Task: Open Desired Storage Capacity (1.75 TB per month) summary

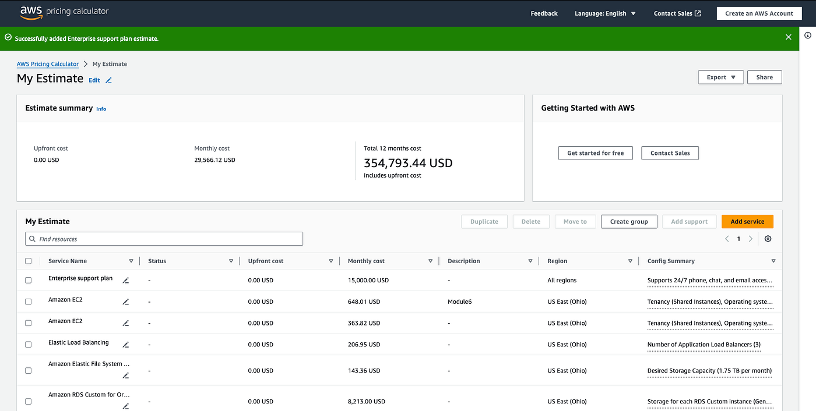Action: pyautogui.click(x=709, y=371)
